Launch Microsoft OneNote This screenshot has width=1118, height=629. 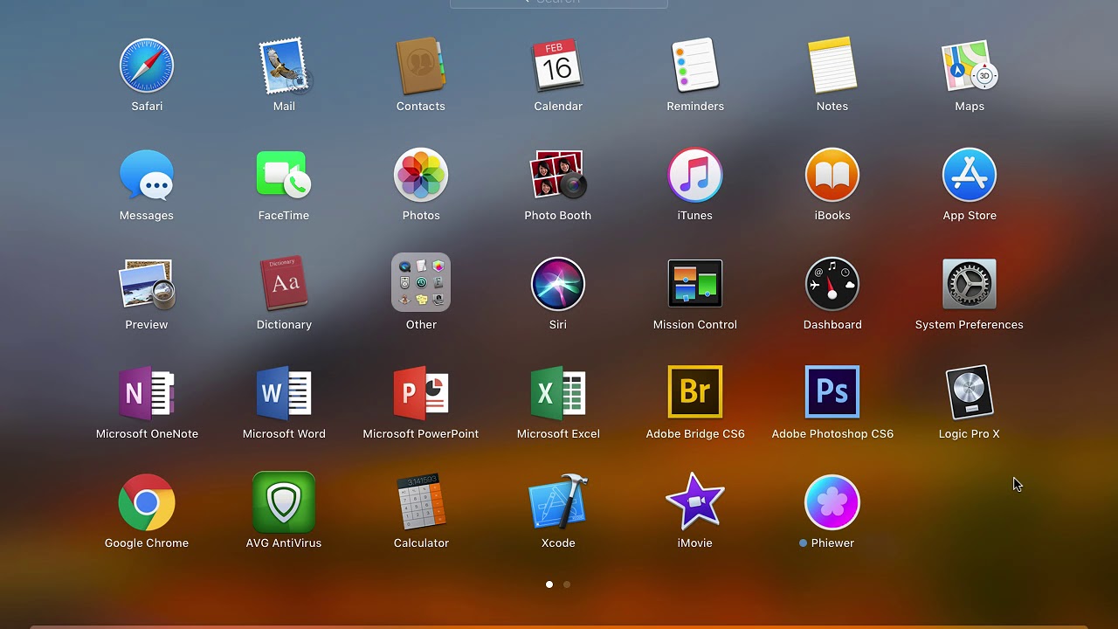147,393
